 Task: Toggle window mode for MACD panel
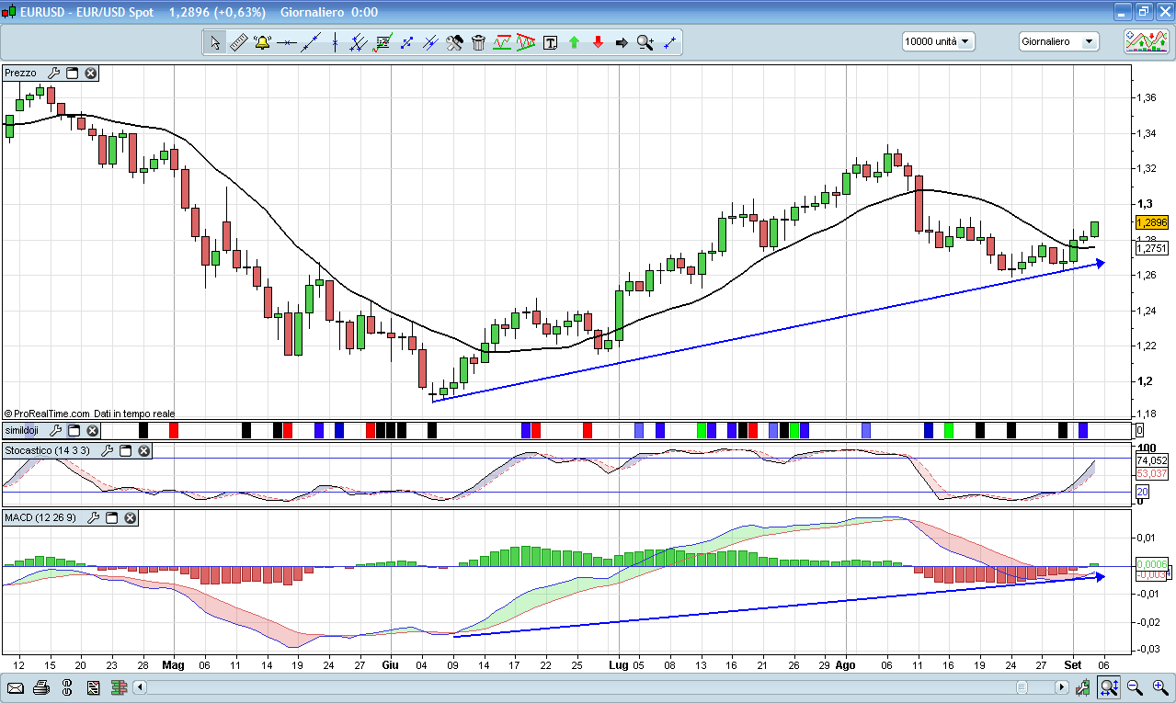[112, 518]
